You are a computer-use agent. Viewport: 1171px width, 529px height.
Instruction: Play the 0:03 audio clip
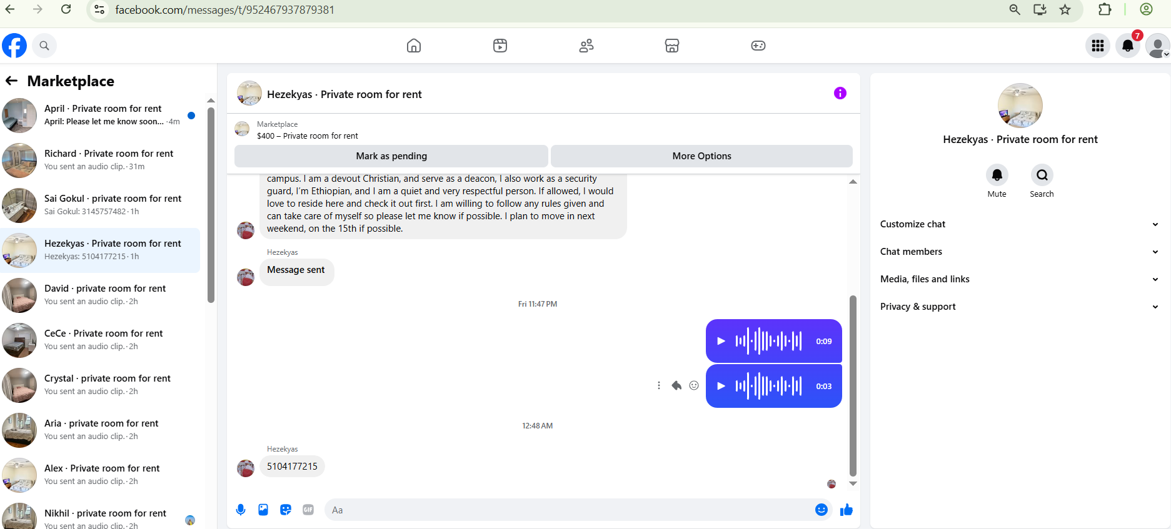click(721, 386)
